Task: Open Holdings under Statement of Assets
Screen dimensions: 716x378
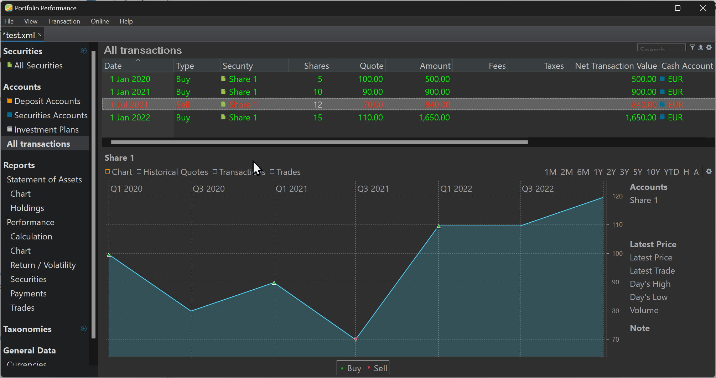Action: click(x=27, y=208)
